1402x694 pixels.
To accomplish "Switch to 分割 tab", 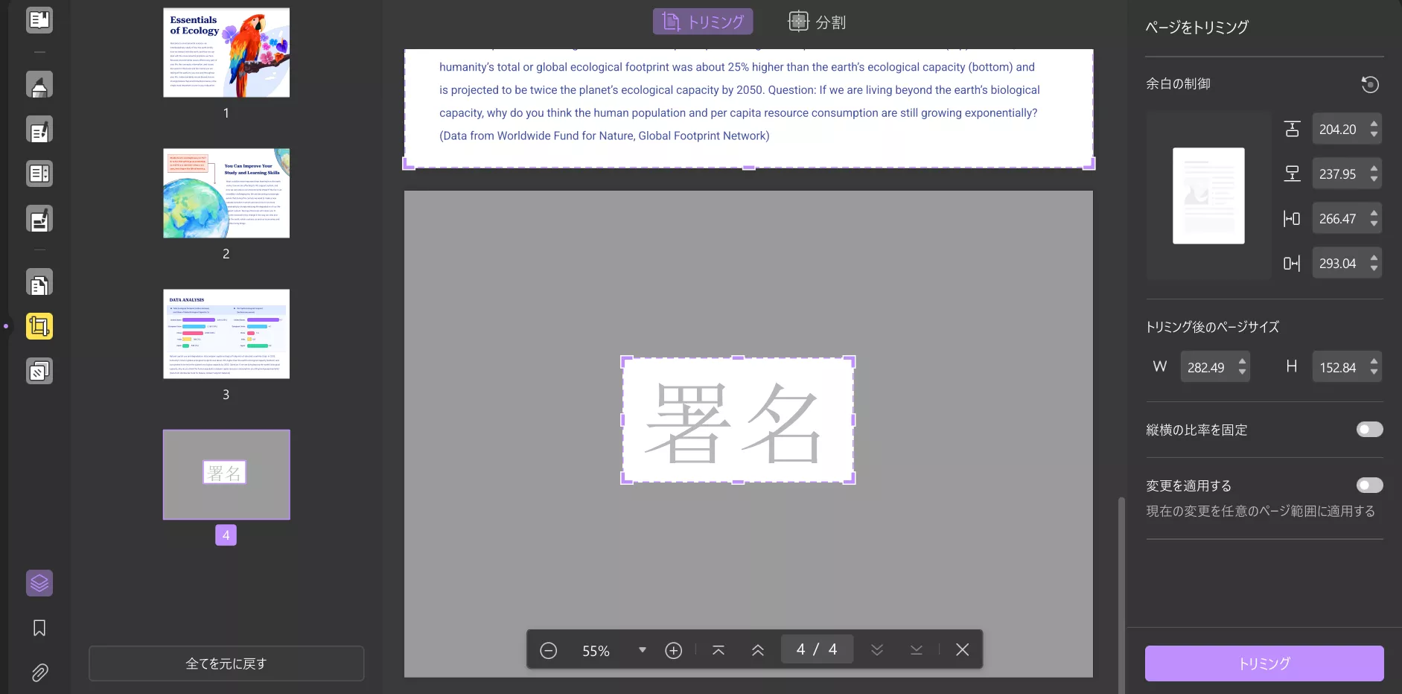I will pos(818,22).
